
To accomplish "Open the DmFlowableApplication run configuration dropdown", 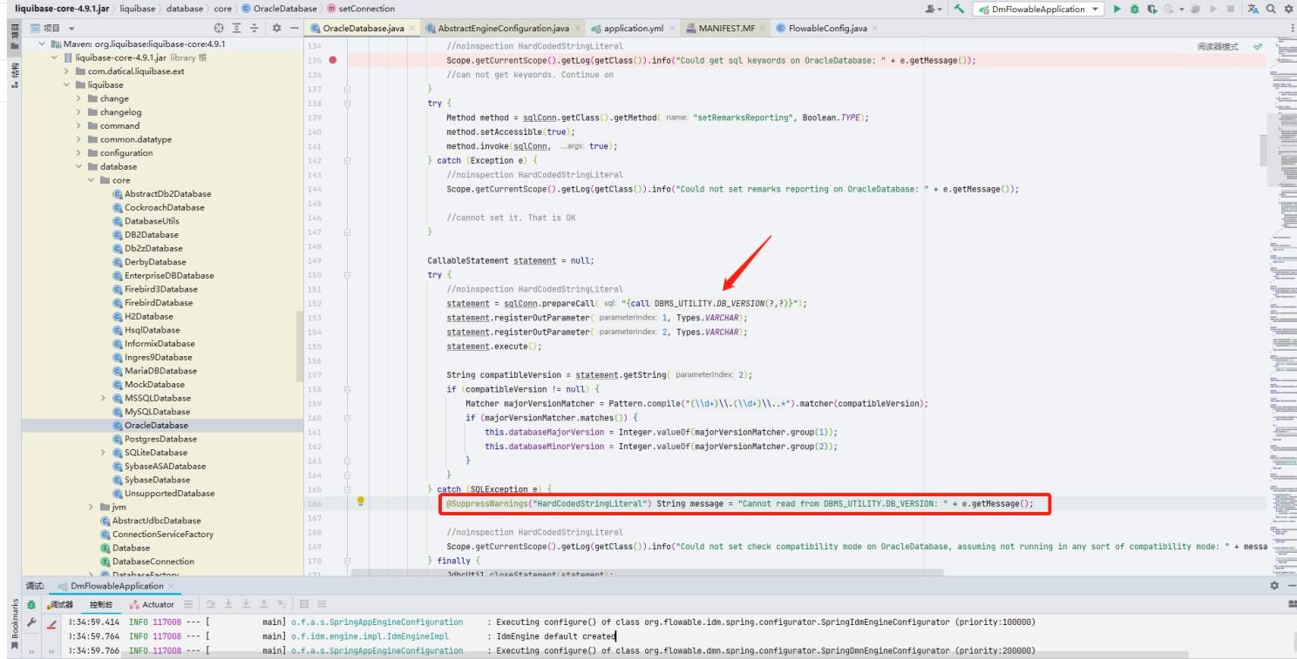I will tap(1096, 8).
